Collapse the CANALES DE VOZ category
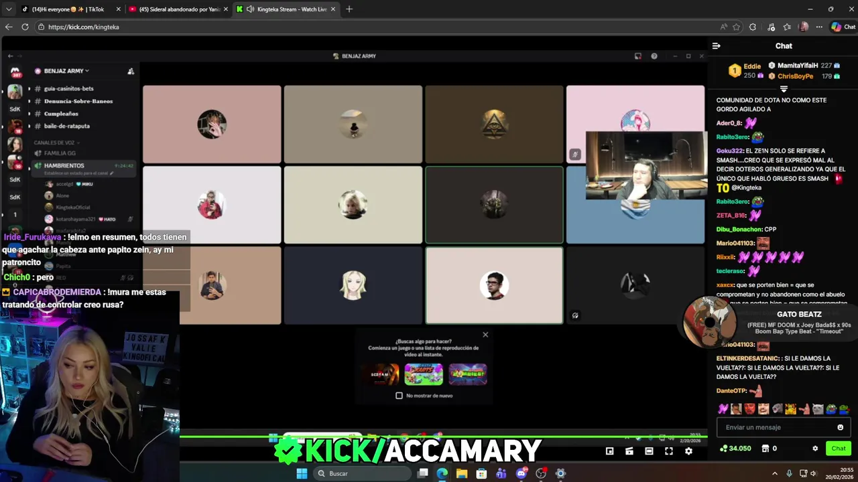Image resolution: width=858 pixels, height=482 pixels. click(57, 143)
